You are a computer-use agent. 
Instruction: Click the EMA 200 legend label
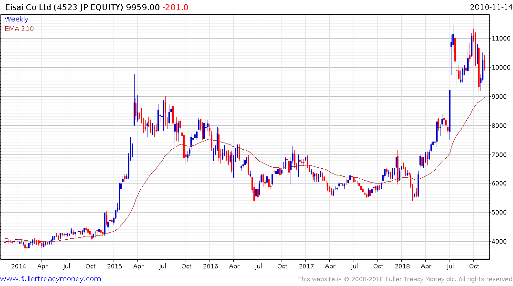click(x=19, y=29)
